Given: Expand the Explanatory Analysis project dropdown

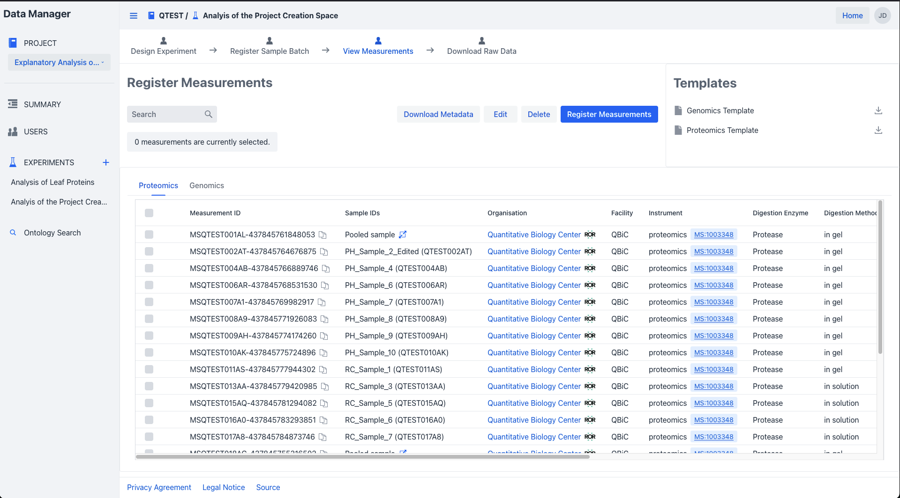Looking at the screenshot, I should point(59,62).
